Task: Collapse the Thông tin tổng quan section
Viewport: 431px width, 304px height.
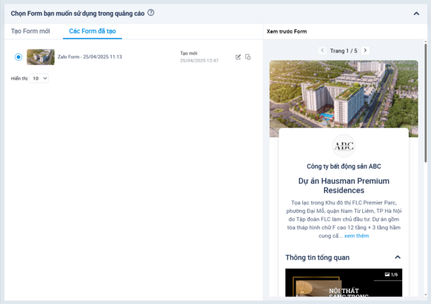Action: [x=398, y=257]
